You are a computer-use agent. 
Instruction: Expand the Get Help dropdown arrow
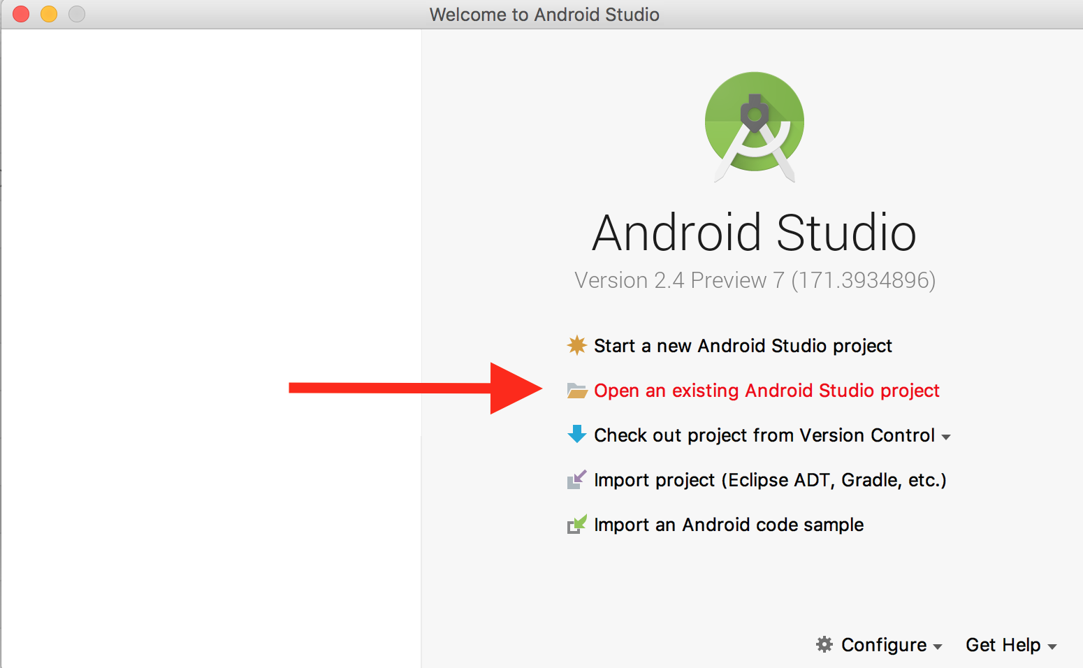pos(1052,647)
